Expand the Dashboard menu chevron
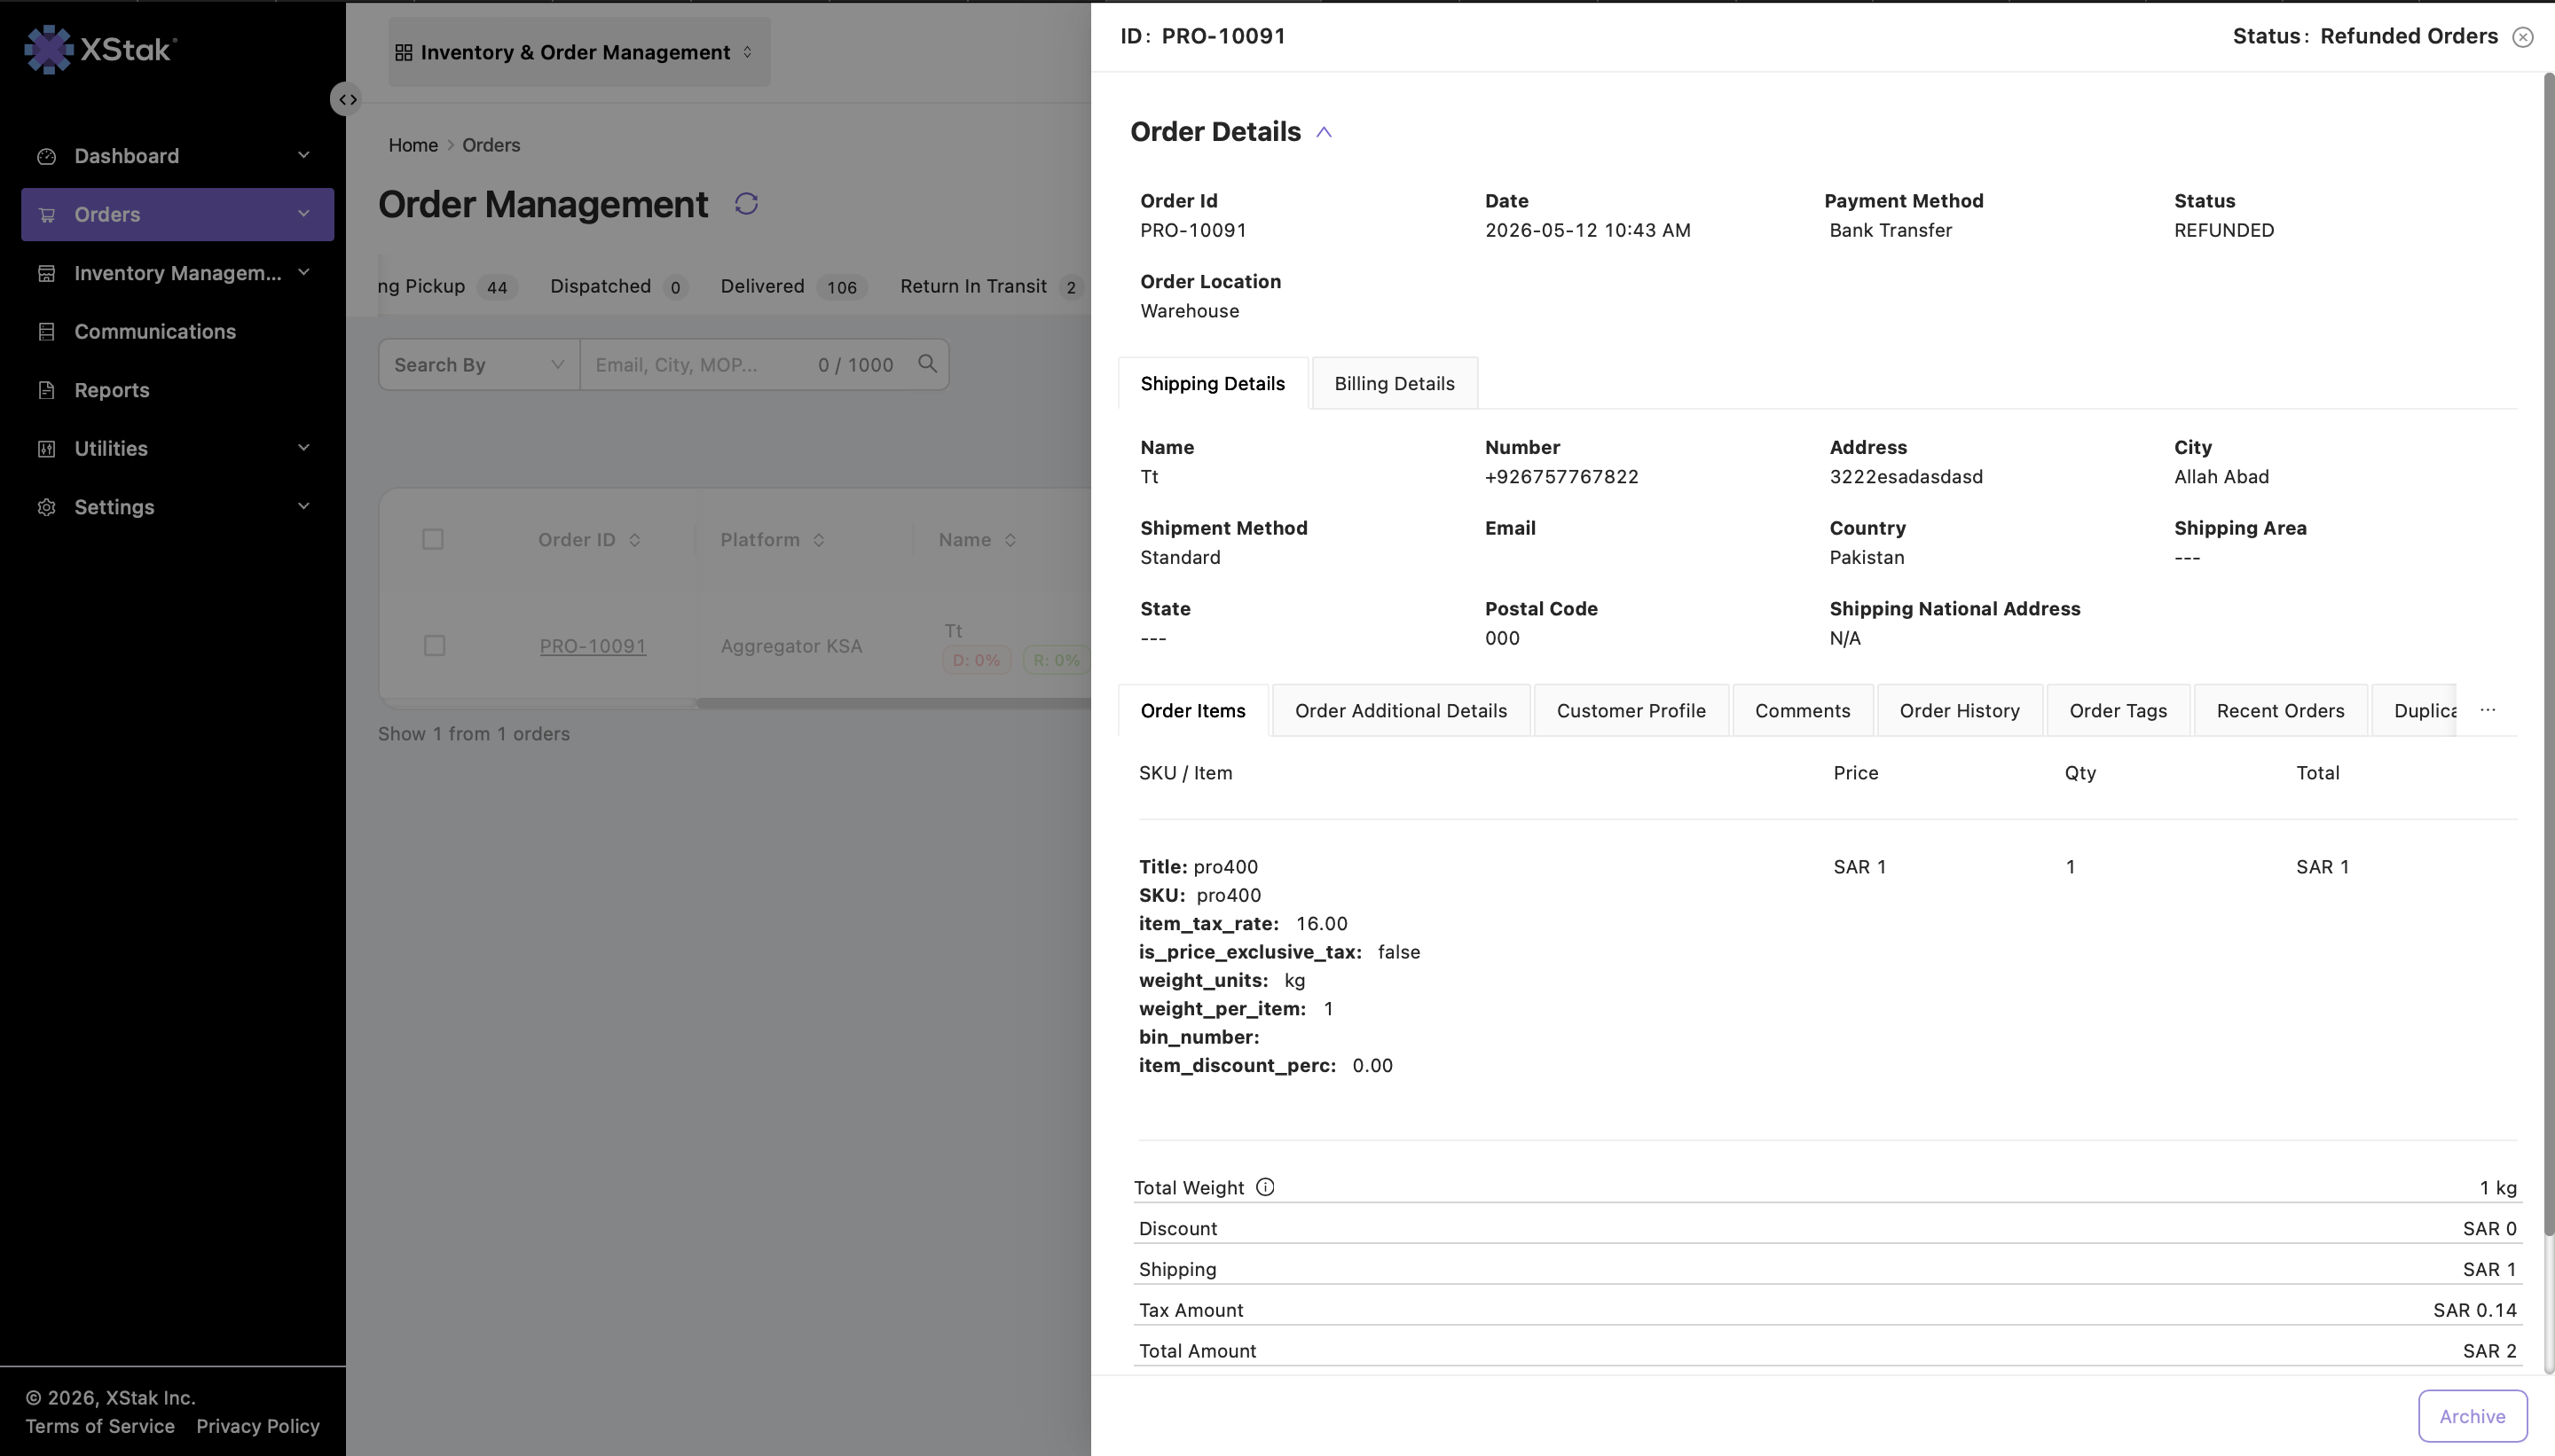The height and width of the screenshot is (1456, 2555). 303,155
